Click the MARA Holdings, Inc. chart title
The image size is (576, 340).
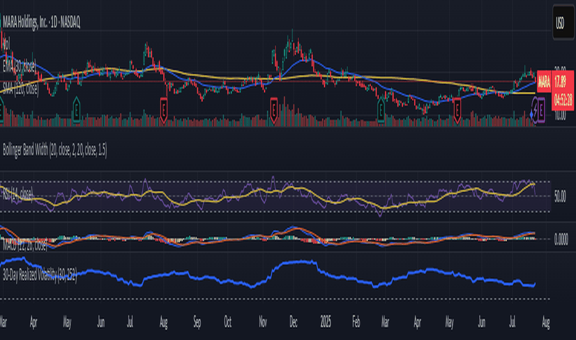41,23
